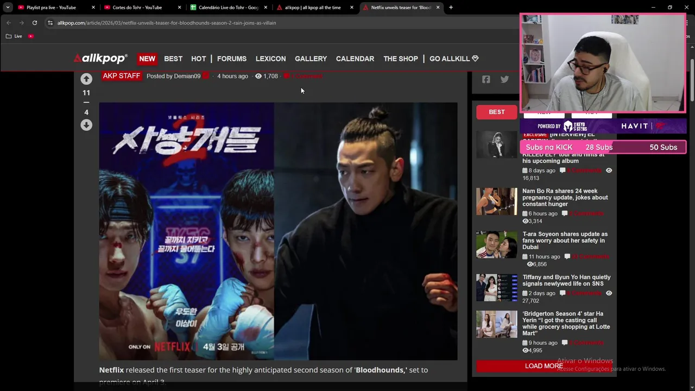Open the site info icon in address bar

click(x=50, y=23)
